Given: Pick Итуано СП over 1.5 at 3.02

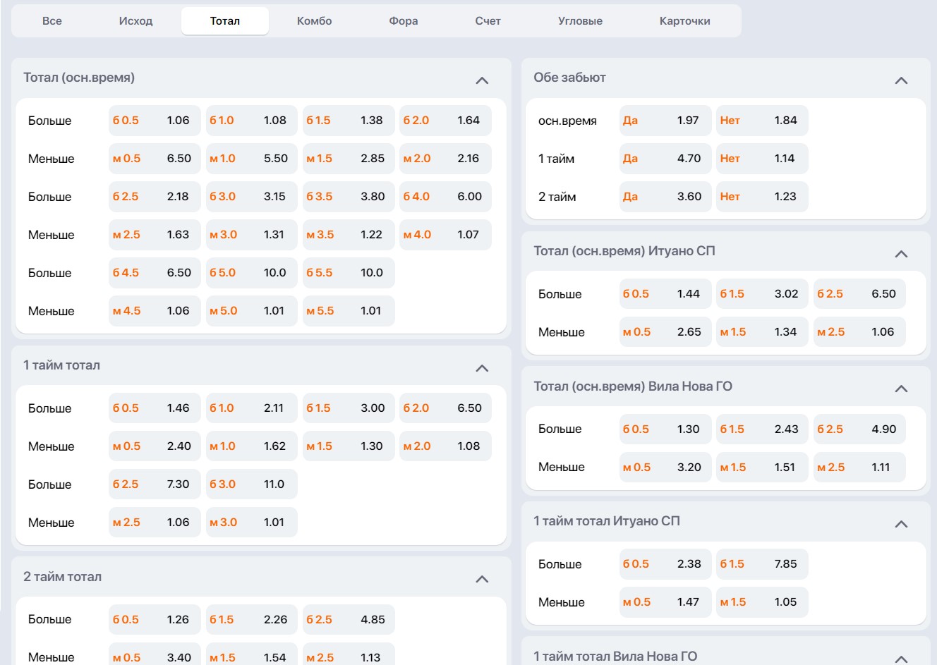Looking at the screenshot, I should pyautogui.click(x=762, y=294).
